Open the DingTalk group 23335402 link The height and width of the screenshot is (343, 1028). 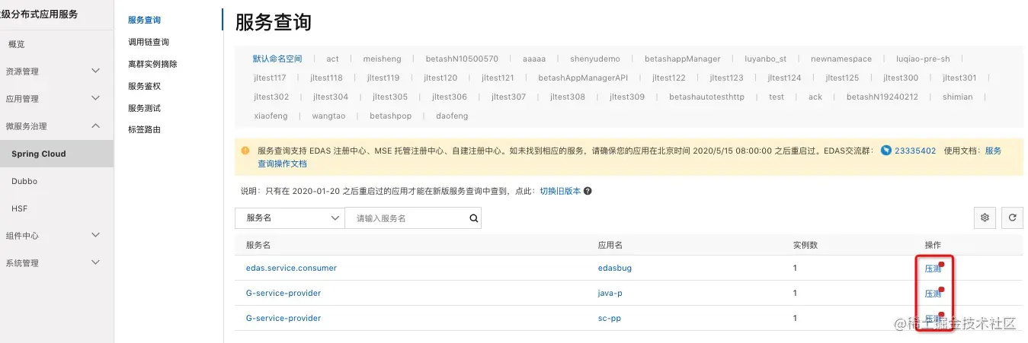pyautogui.click(x=914, y=151)
